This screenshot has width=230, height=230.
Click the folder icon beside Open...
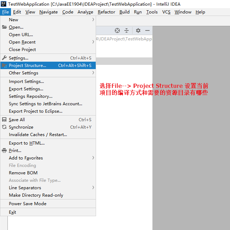(4, 27)
